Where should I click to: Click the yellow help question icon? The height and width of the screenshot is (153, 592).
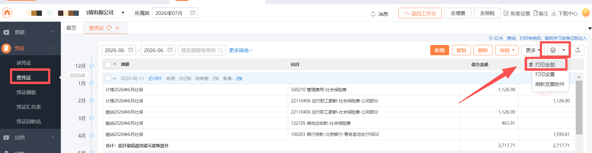[x=585, y=13]
